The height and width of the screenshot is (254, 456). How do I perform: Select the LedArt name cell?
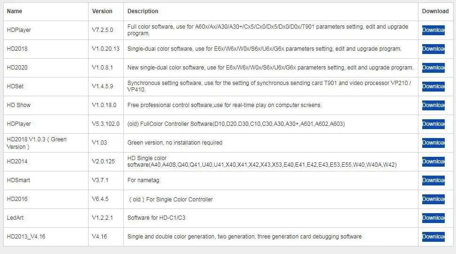point(15,218)
